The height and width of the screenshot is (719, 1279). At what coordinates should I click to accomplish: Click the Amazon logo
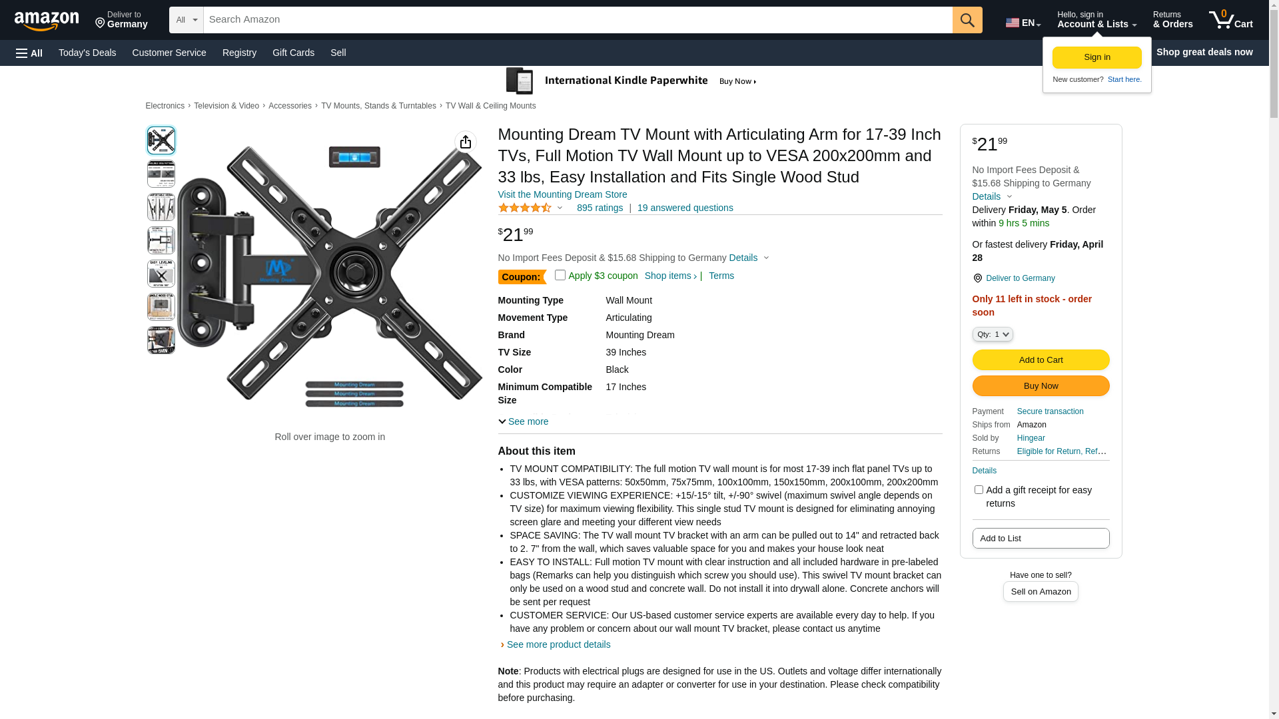point(47,21)
